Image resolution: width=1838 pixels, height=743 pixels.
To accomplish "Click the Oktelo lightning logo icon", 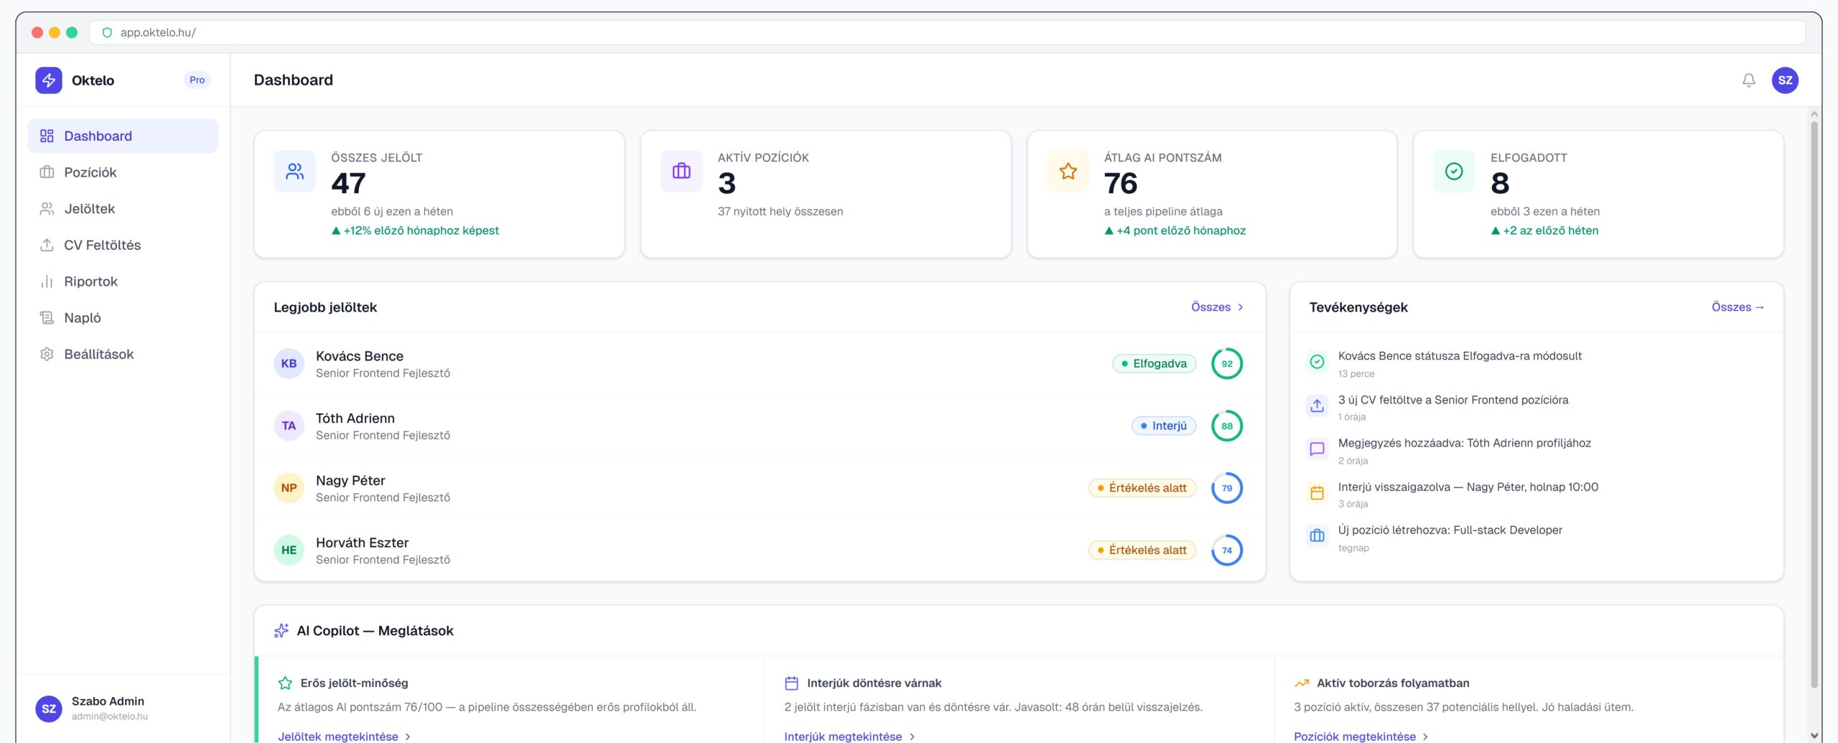I will click(49, 80).
